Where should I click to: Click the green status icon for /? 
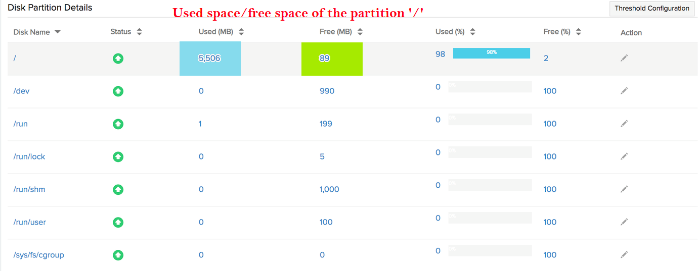point(118,59)
